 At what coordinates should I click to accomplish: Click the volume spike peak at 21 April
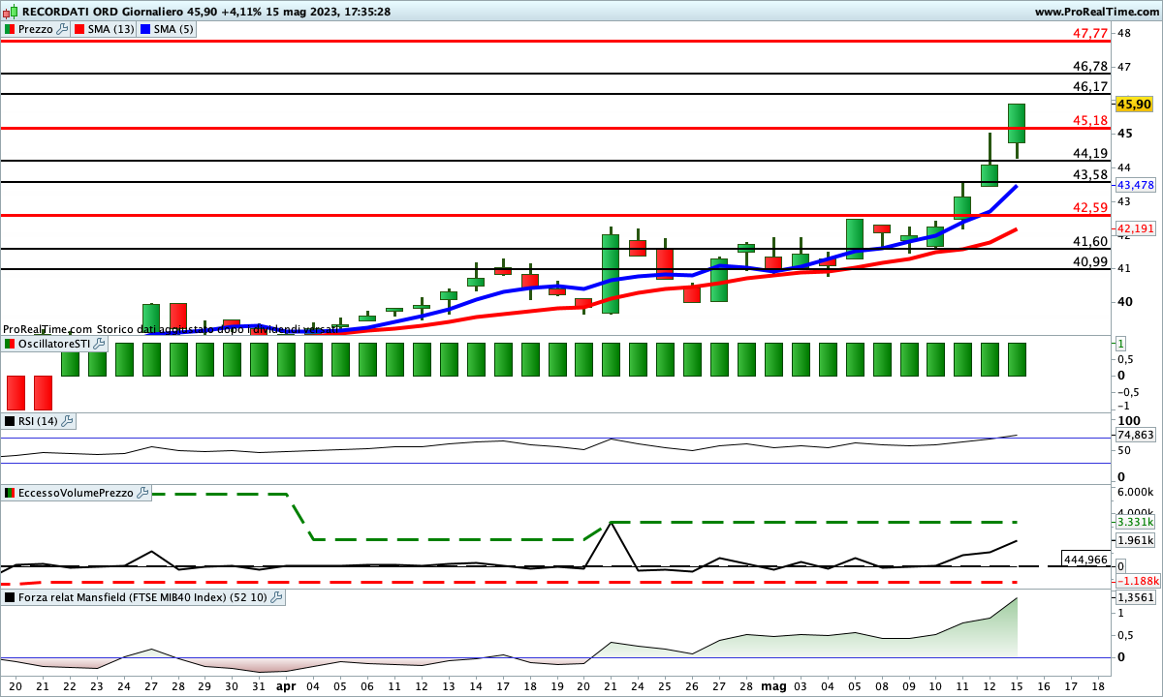(612, 524)
